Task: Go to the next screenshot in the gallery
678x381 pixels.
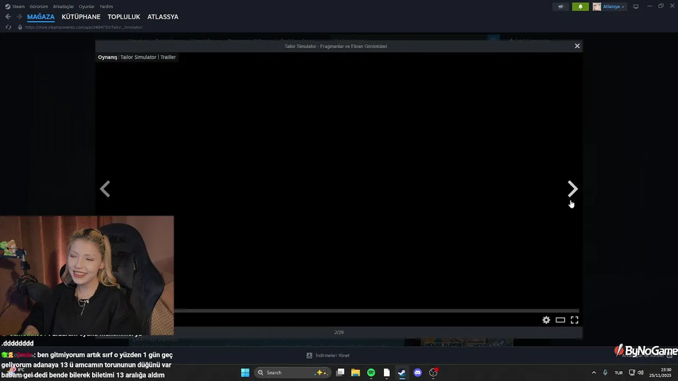Action: 573,188
